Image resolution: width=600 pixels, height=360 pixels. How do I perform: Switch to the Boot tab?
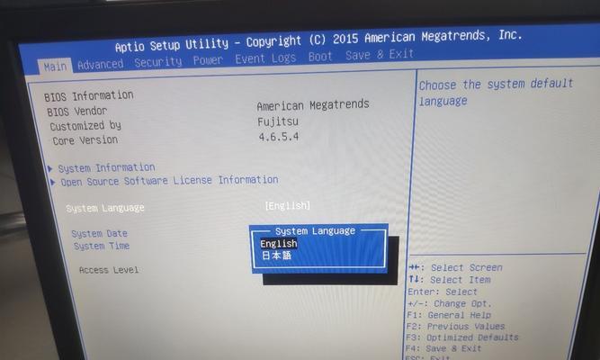click(x=320, y=57)
